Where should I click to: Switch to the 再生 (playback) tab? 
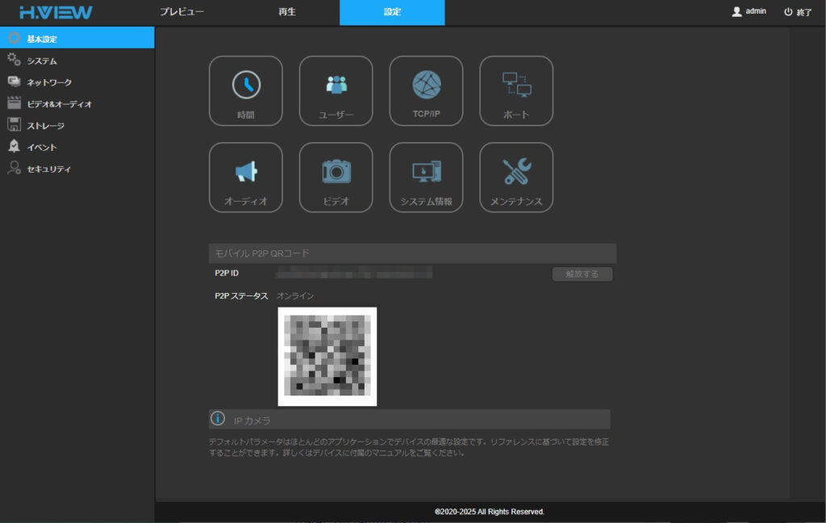pyautogui.click(x=287, y=11)
